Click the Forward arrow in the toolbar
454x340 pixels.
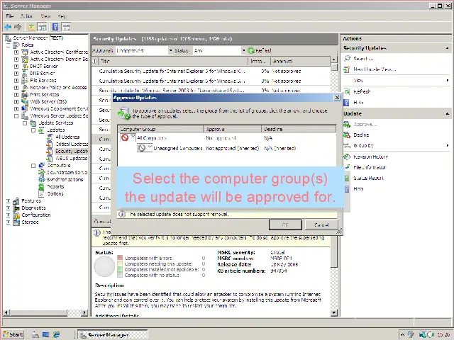18,27
